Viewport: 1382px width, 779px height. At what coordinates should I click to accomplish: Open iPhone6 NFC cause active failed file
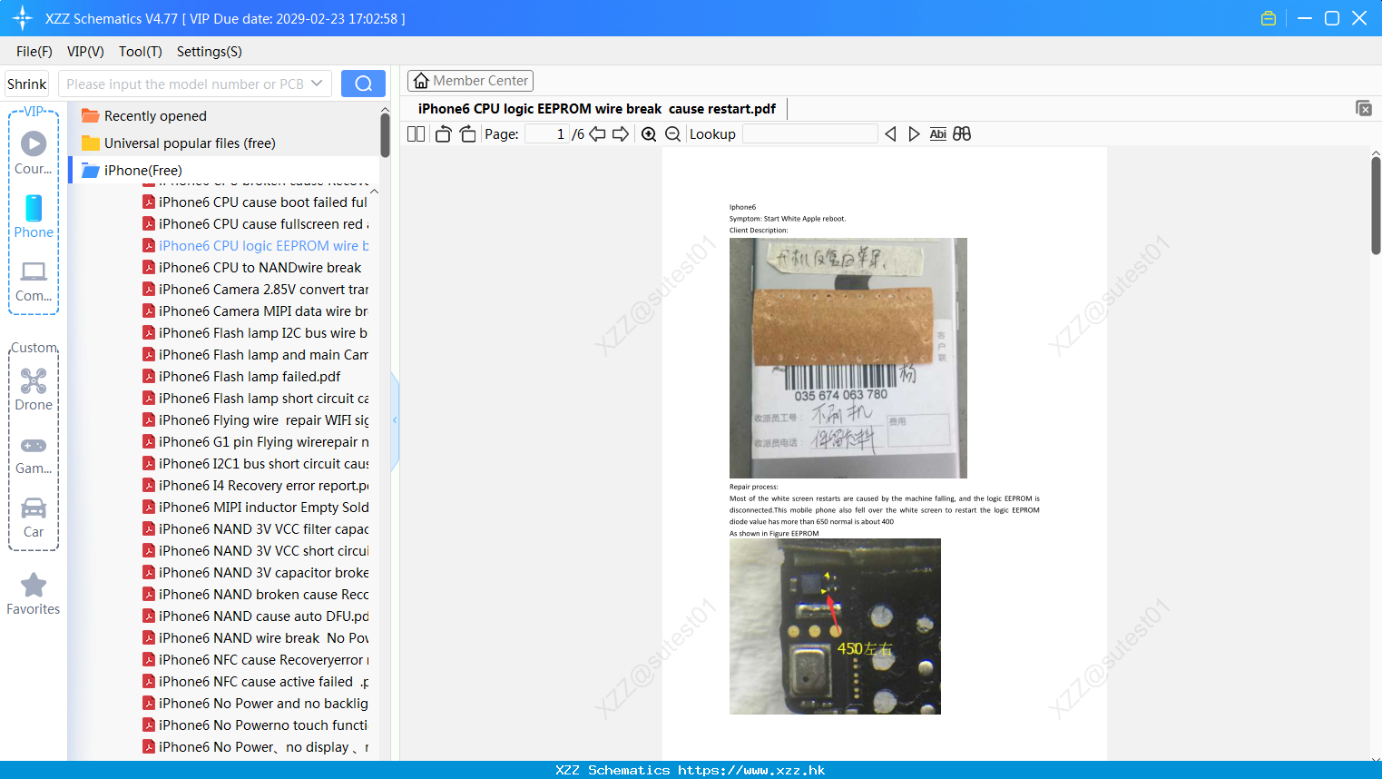pyautogui.click(x=255, y=682)
